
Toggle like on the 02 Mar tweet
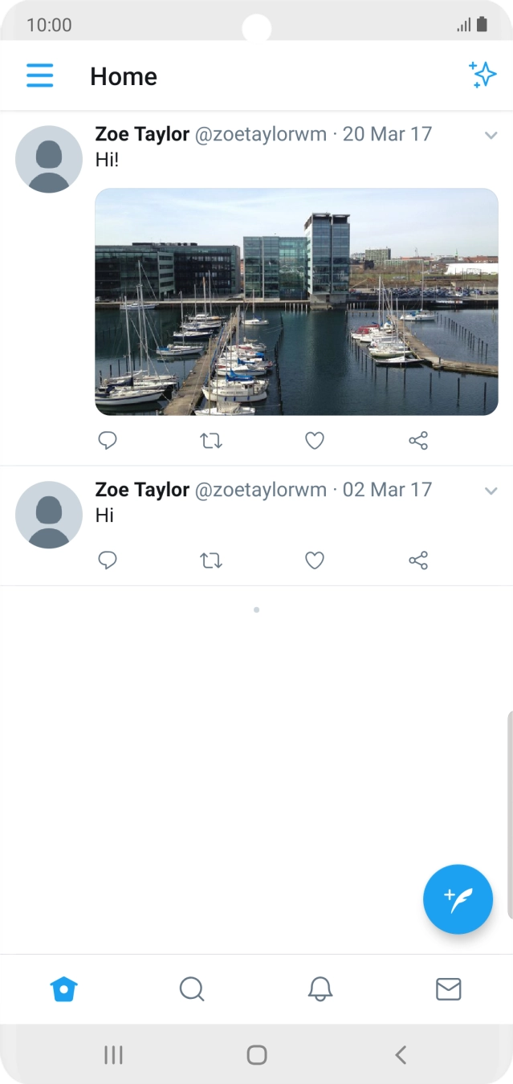click(x=314, y=560)
